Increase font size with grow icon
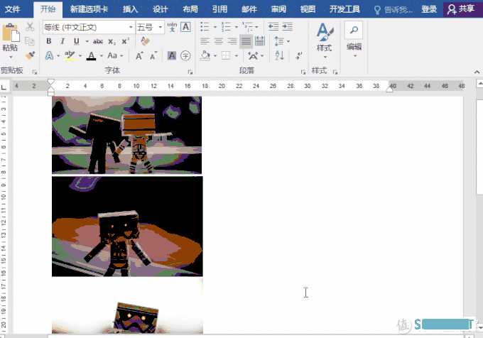 click(139, 55)
